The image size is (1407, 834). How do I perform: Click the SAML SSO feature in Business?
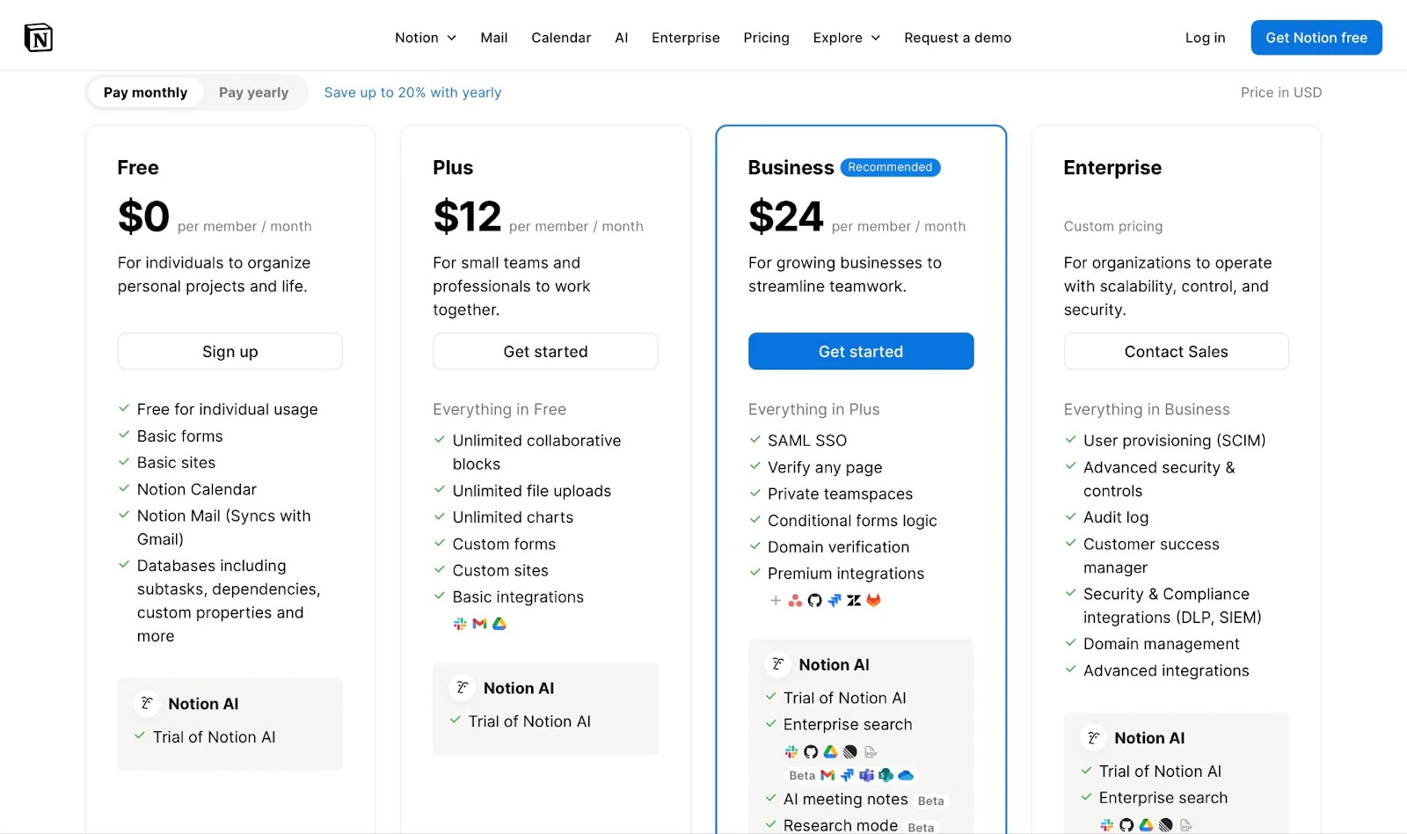807,441
